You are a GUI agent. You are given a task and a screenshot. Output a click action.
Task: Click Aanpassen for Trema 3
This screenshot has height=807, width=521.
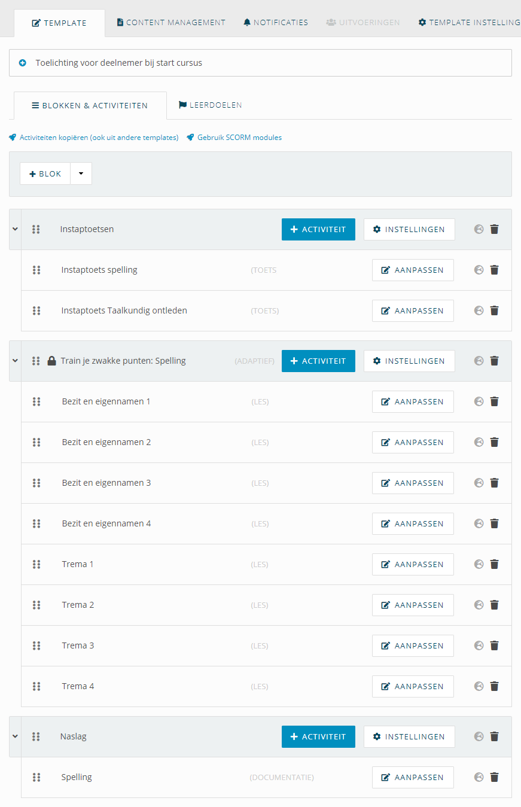point(413,645)
